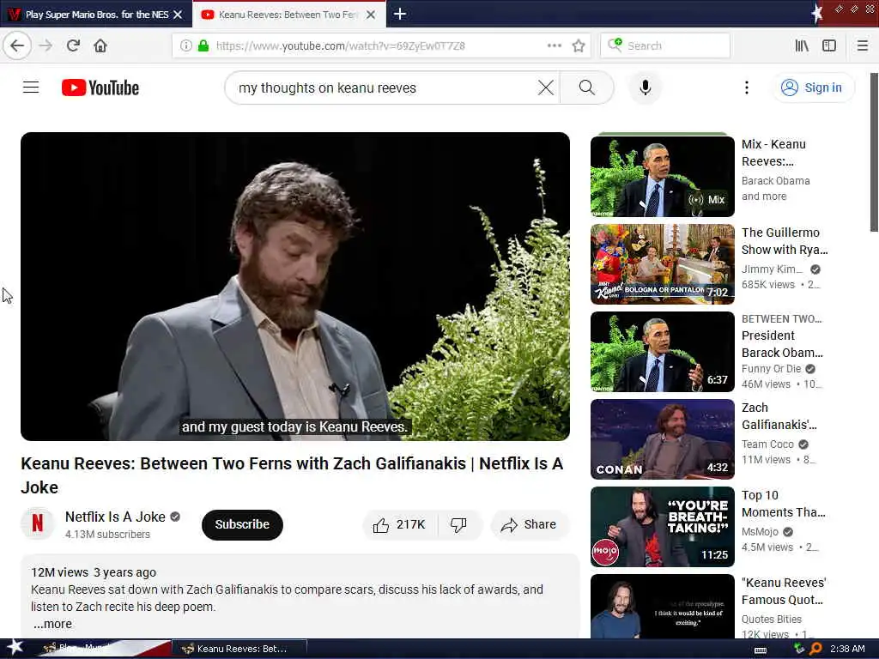This screenshot has width=879, height=659.
Task: Open the browser library icon
Action: [x=802, y=45]
